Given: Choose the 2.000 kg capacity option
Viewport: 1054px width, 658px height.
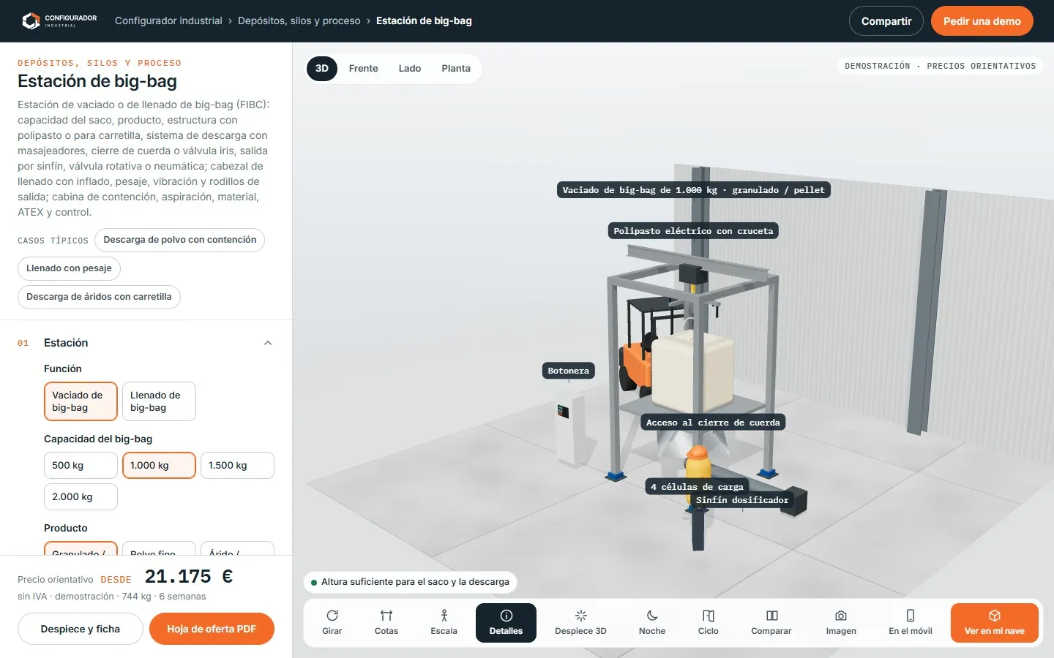Looking at the screenshot, I should tap(81, 496).
